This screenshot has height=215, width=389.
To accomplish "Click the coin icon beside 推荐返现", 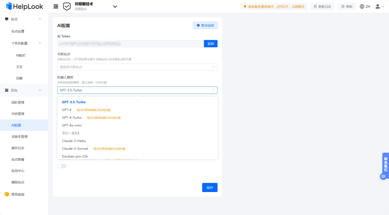I will tap(7, 194).
